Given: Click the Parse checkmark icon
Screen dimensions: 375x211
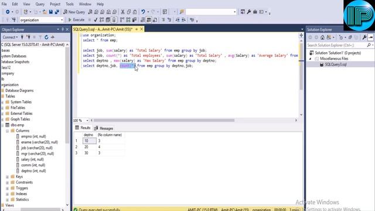Looking at the screenshot, I should [96, 20].
